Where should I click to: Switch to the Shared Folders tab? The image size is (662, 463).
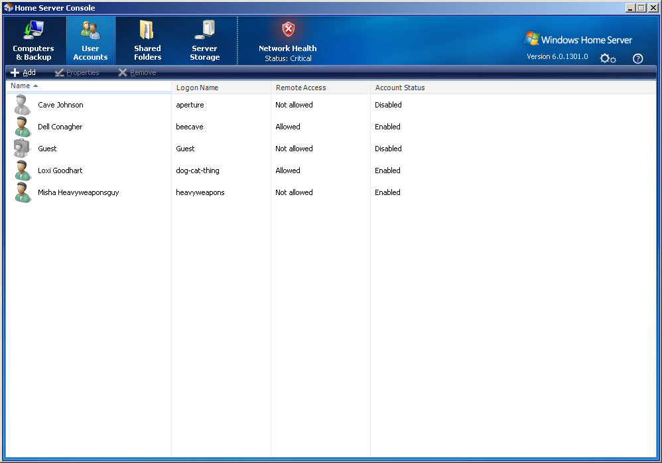point(147,41)
